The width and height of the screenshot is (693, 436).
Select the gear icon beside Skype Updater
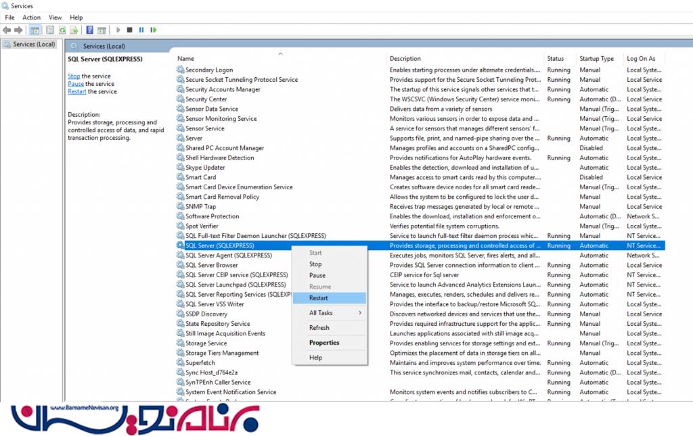(x=180, y=167)
